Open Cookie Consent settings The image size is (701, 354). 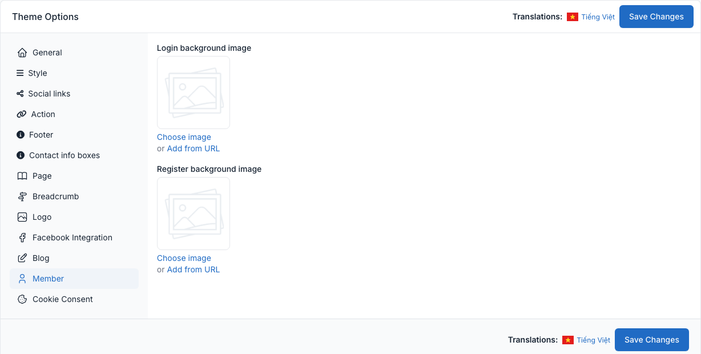pyautogui.click(x=74, y=299)
